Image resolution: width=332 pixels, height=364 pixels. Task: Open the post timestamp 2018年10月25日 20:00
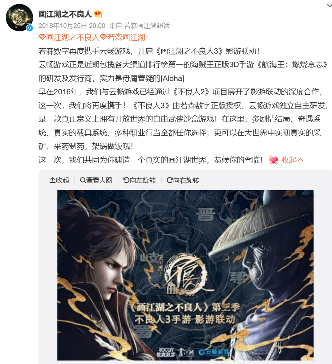coord(72,25)
